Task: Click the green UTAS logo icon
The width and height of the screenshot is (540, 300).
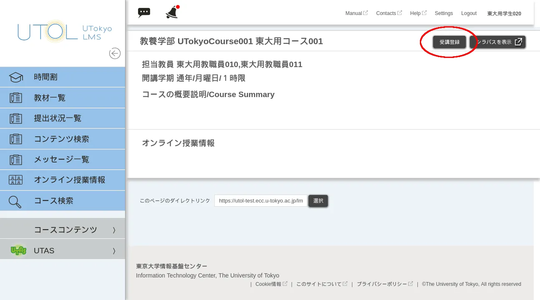Action: [x=18, y=250]
